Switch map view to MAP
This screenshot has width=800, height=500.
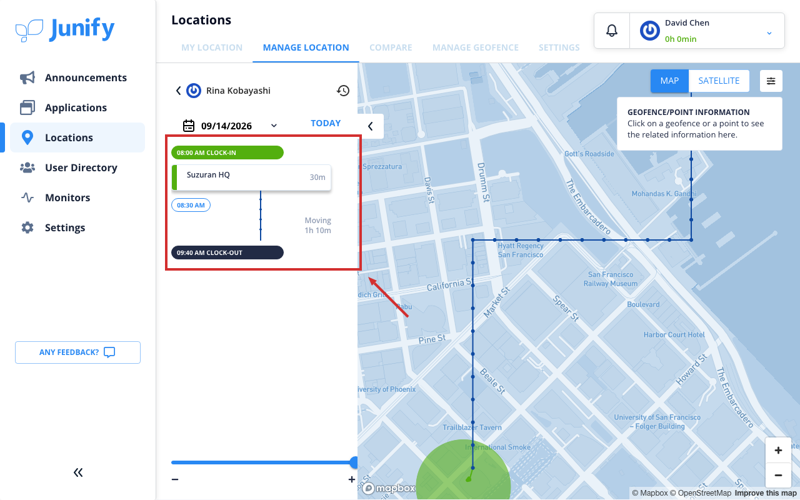(669, 81)
